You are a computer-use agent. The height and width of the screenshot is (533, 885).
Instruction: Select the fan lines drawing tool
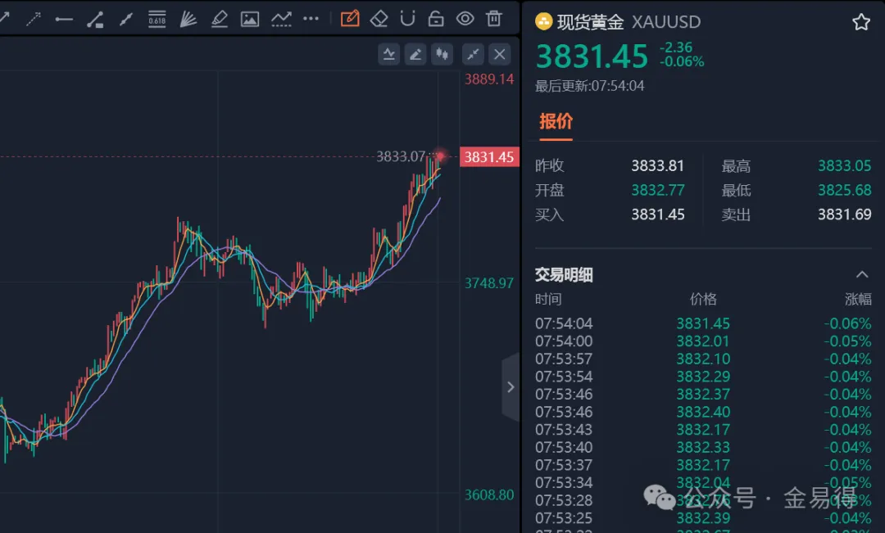pos(188,18)
